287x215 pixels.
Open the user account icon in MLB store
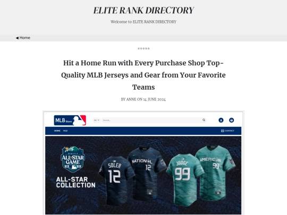[221, 120]
